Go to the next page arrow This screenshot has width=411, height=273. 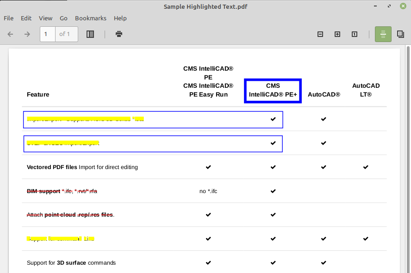coord(27,34)
